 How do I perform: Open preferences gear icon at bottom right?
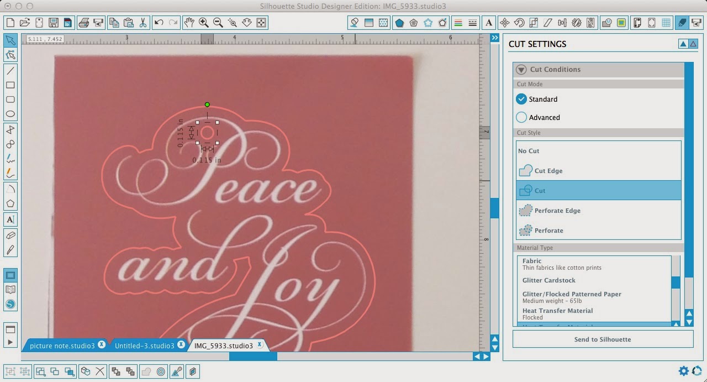click(x=684, y=371)
